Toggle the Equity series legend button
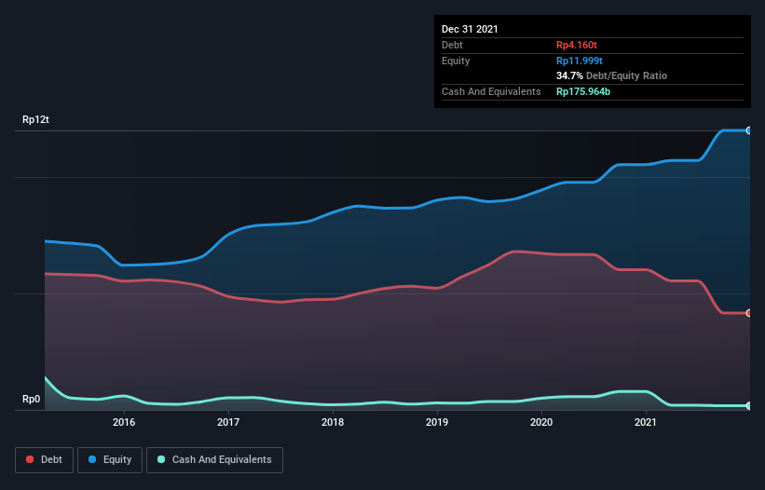This screenshot has width=765, height=490. (x=110, y=460)
